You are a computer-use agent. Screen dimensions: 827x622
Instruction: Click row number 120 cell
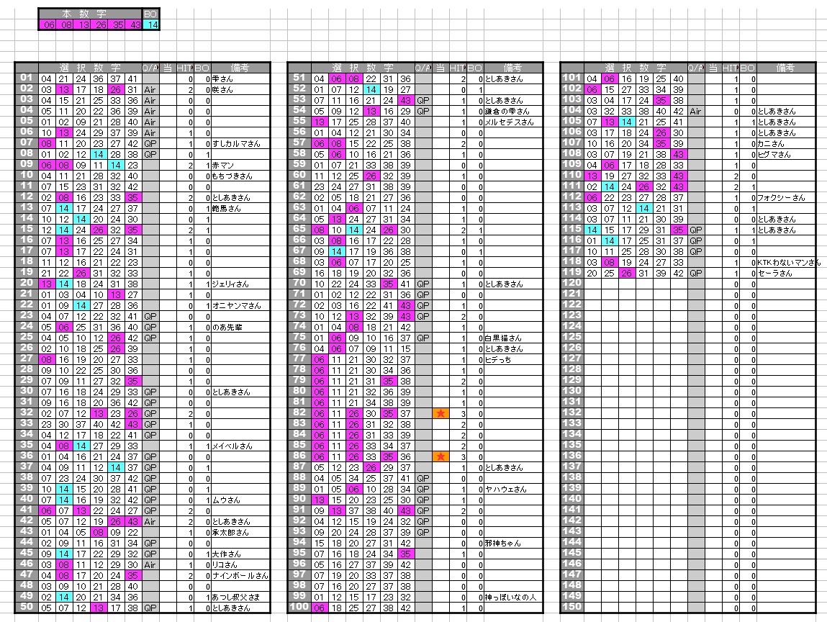[571, 284]
